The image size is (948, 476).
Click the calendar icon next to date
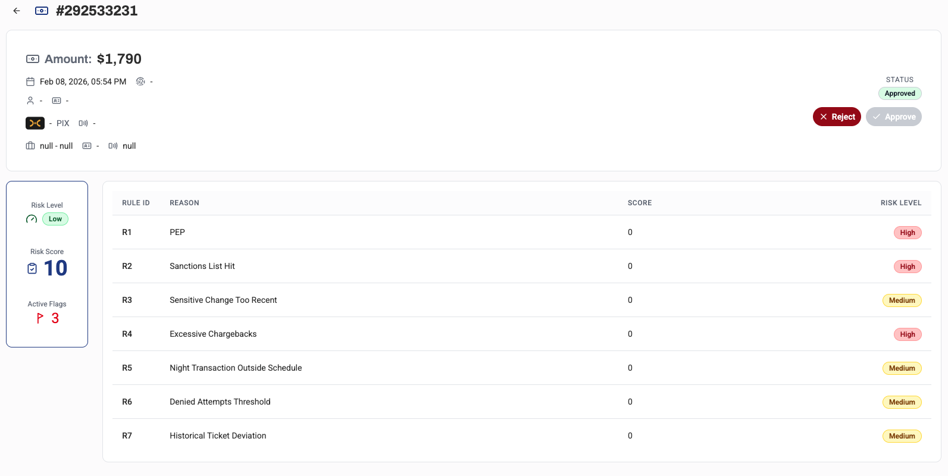pyautogui.click(x=30, y=82)
